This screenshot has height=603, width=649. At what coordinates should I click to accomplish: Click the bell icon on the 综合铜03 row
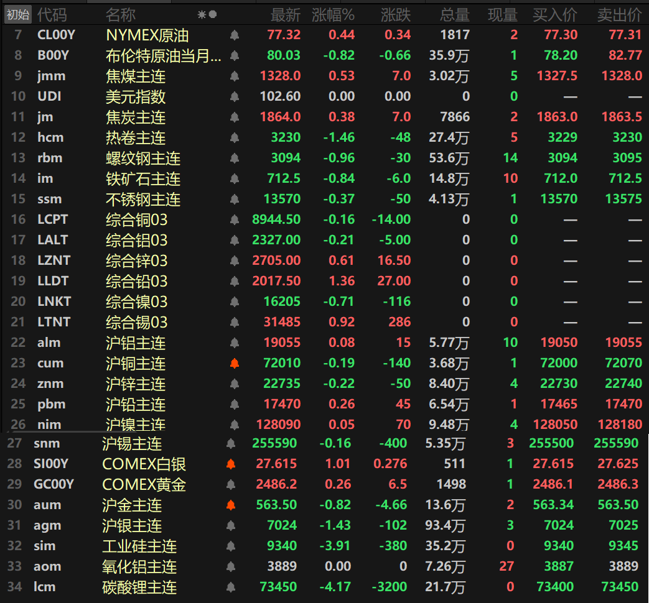coord(233,219)
